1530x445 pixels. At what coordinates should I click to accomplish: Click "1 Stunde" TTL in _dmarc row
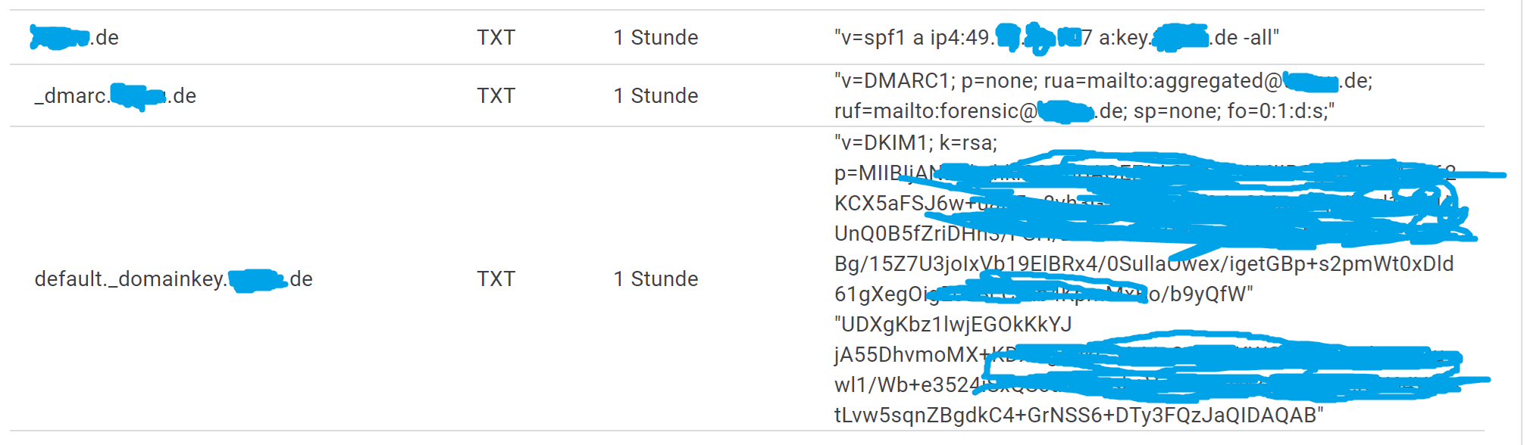(655, 96)
